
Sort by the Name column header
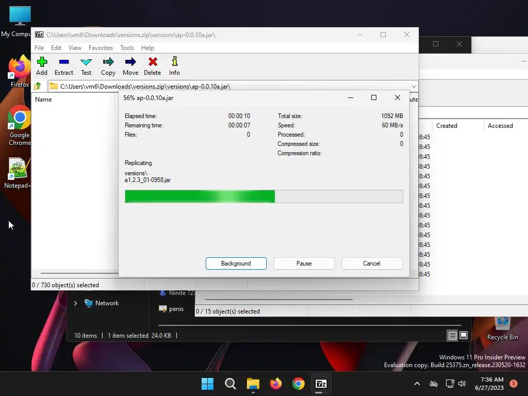pyautogui.click(x=43, y=100)
